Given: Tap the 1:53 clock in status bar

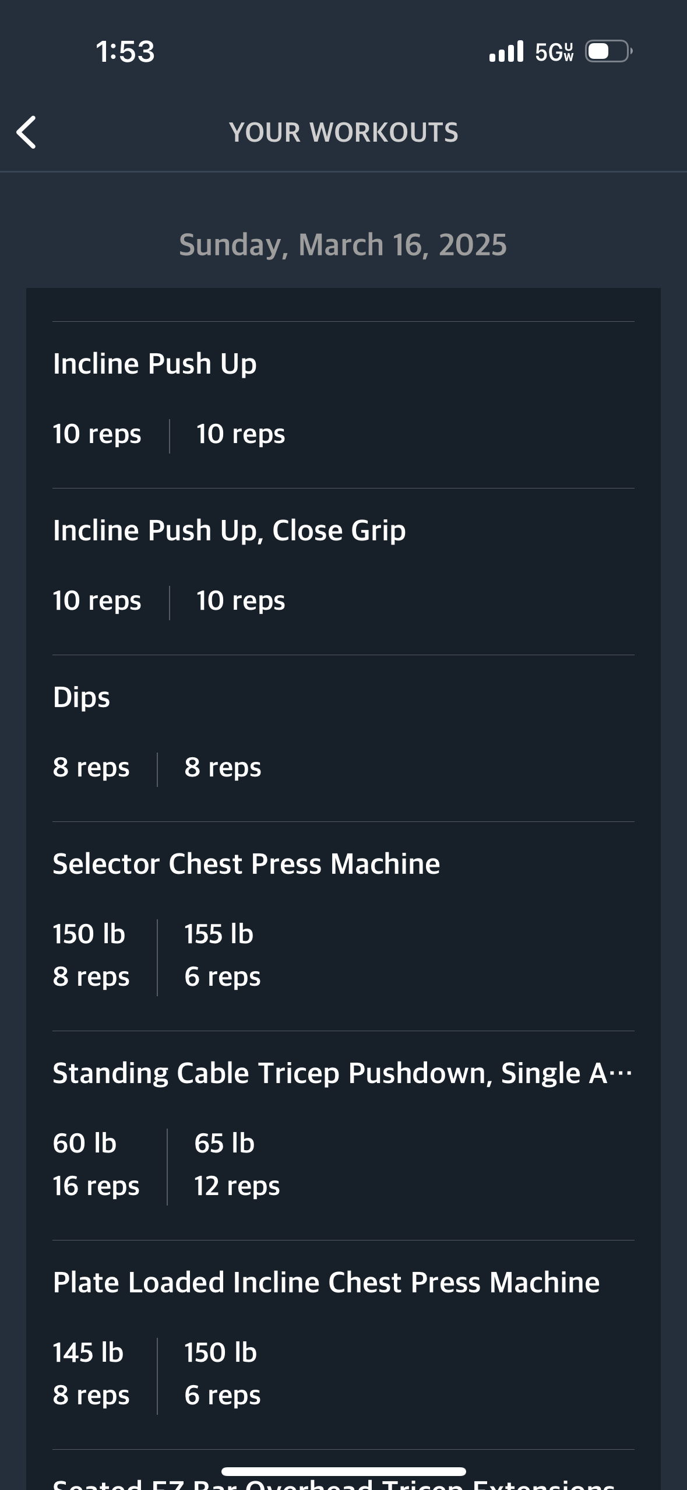Looking at the screenshot, I should pyautogui.click(x=125, y=51).
